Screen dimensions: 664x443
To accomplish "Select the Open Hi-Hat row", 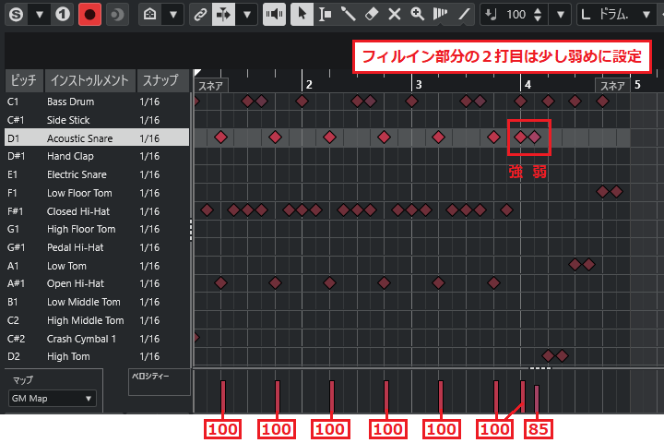I will (x=97, y=283).
